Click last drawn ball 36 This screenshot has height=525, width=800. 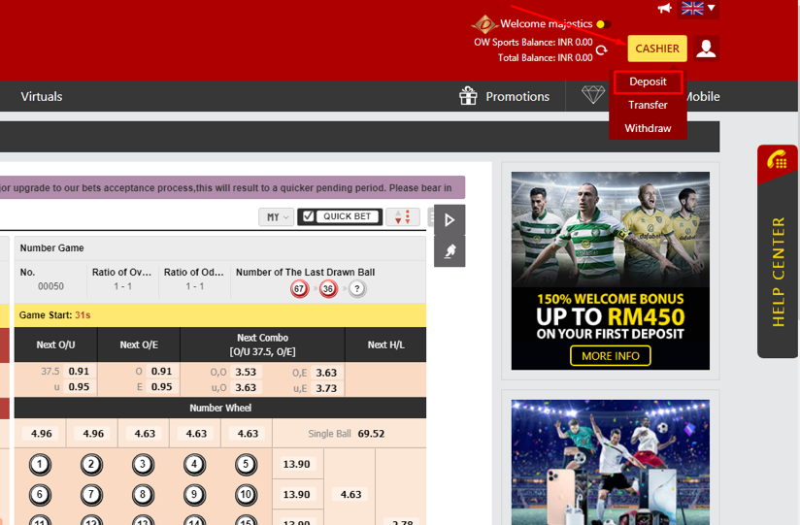point(328,289)
